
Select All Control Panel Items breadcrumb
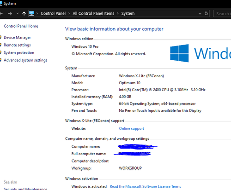[93, 13]
